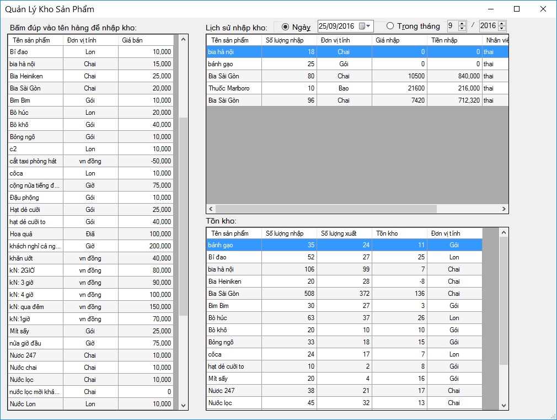Click the right arrow of the import history scrollbar
The width and height of the screenshot is (557, 420).
[504, 209]
